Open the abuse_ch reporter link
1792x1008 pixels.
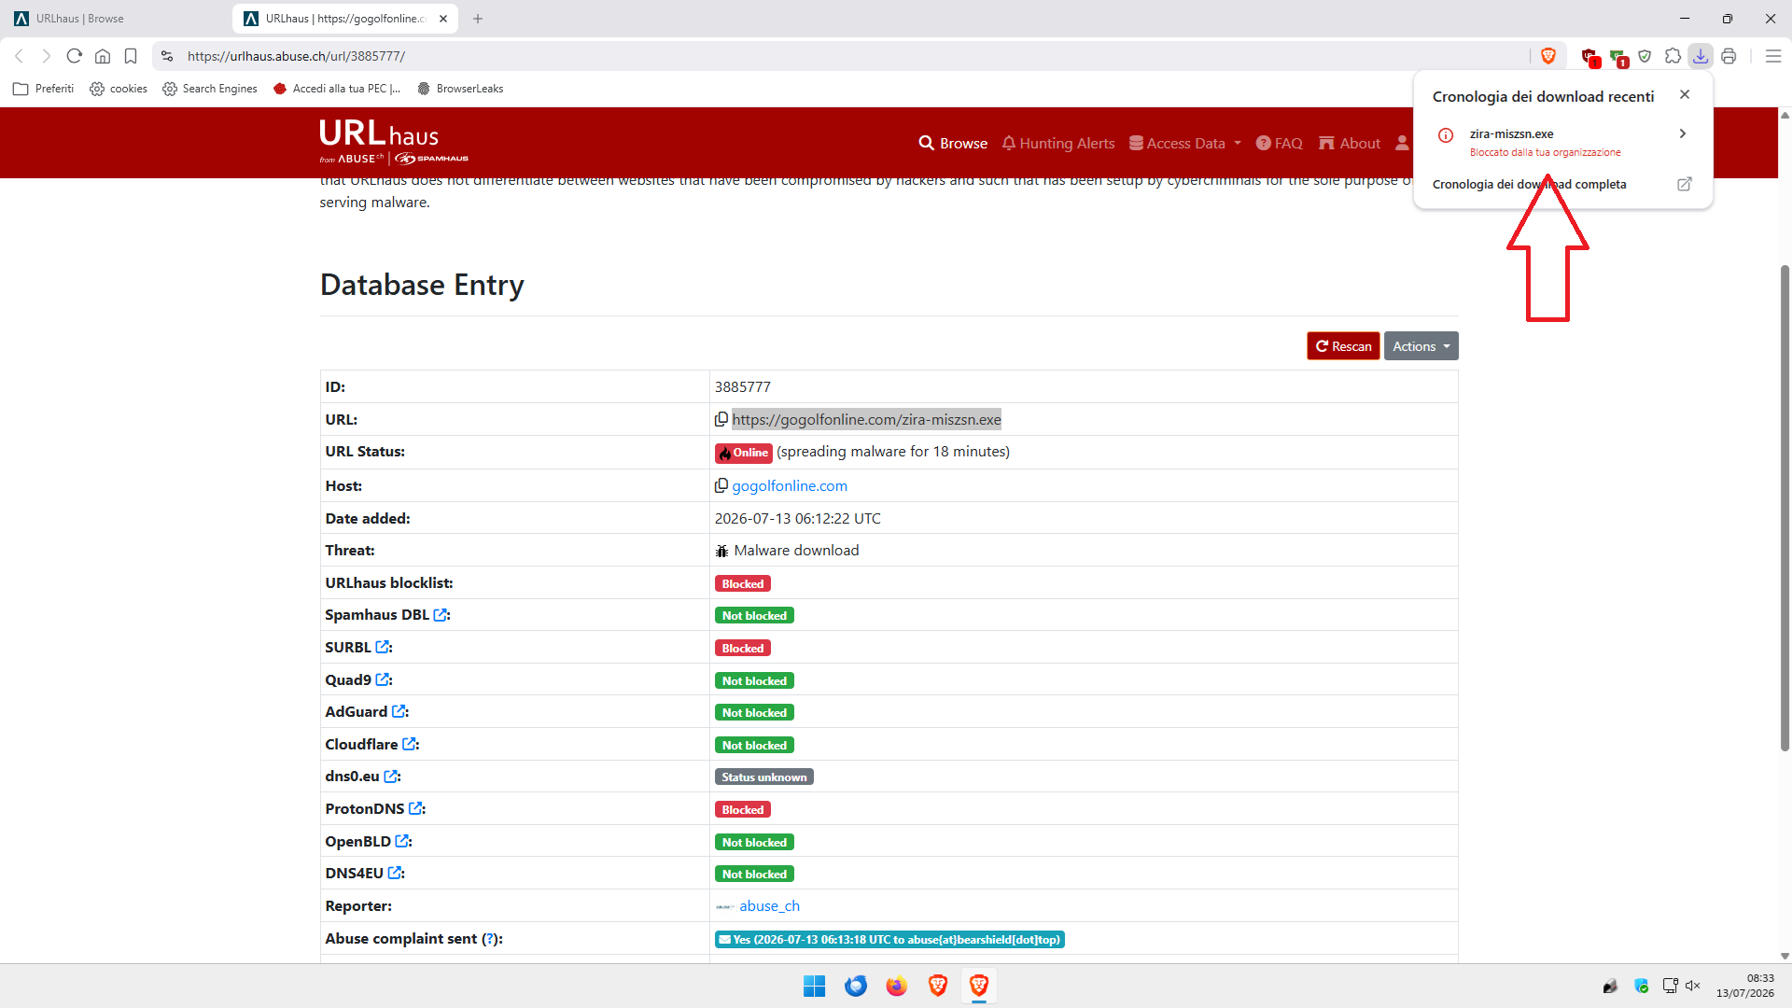click(769, 905)
